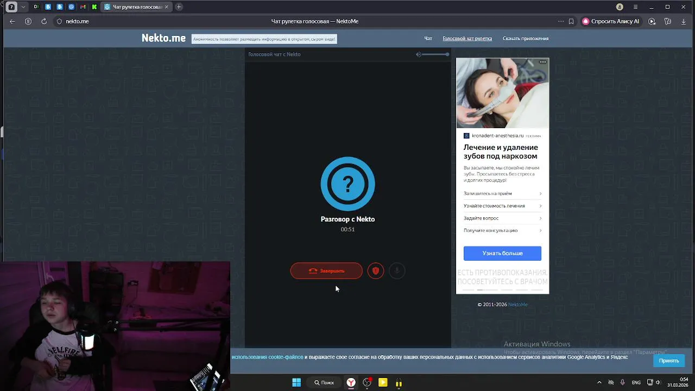Open the yellow app taskbar icon
The height and width of the screenshot is (391, 695).
[x=383, y=382]
